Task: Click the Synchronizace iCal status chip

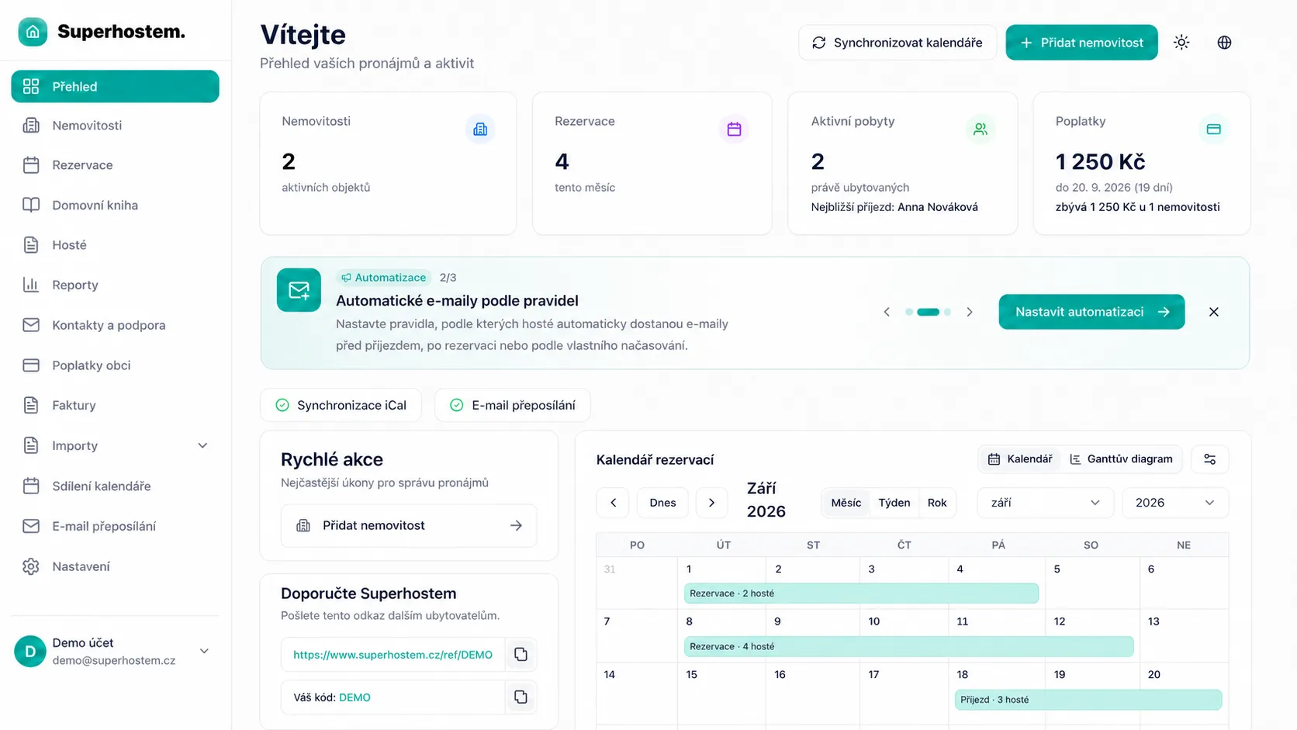Action: tap(341, 405)
